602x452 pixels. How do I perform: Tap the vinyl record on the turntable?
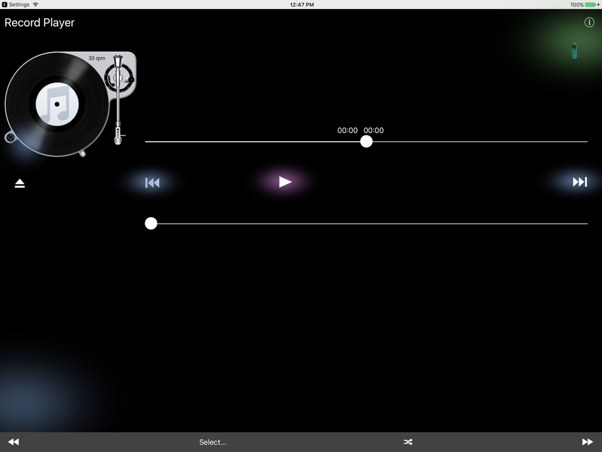click(x=57, y=104)
